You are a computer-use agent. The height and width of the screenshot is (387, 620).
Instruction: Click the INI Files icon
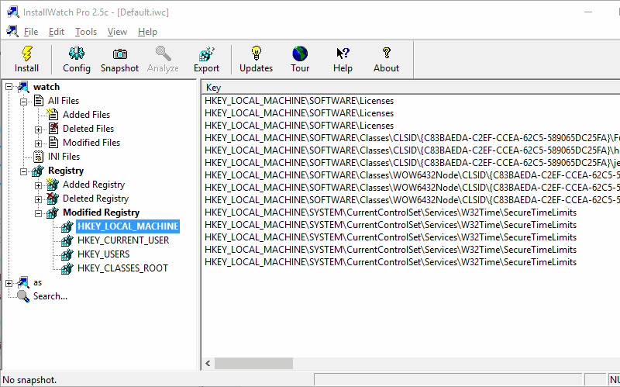(38, 157)
